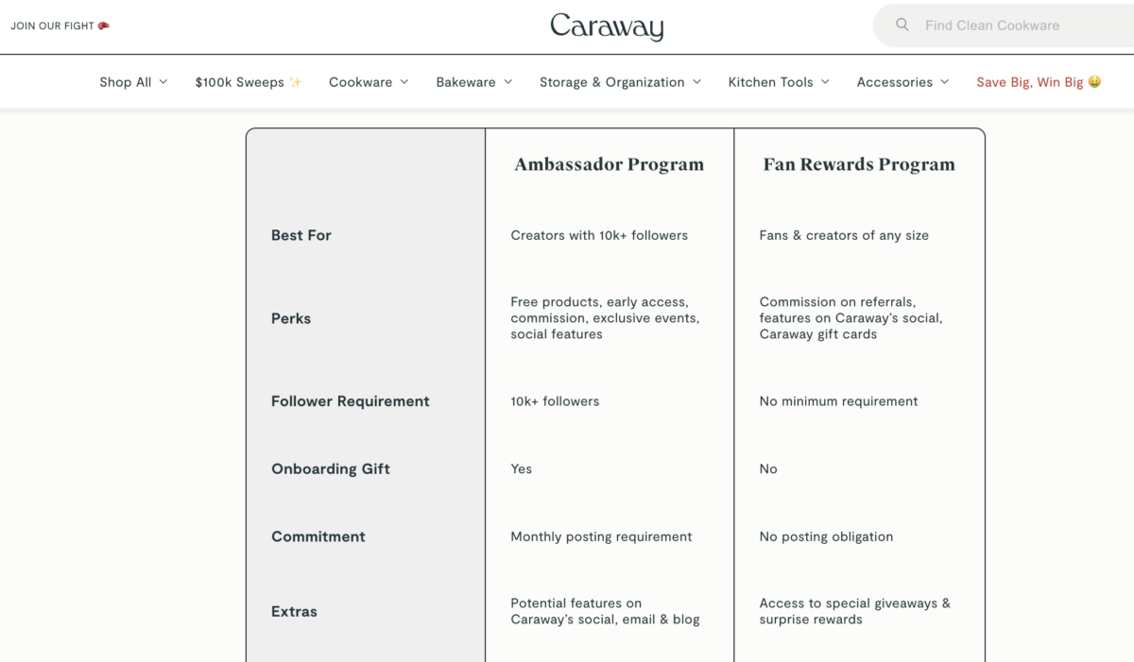Expand the Bakeware chevron arrow
1134x662 pixels.
pos(507,82)
